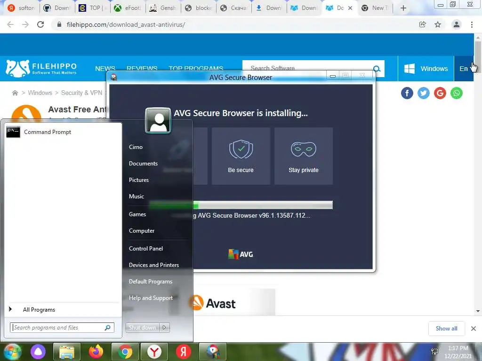
Task: Click the Start menu search box
Action: (62, 328)
